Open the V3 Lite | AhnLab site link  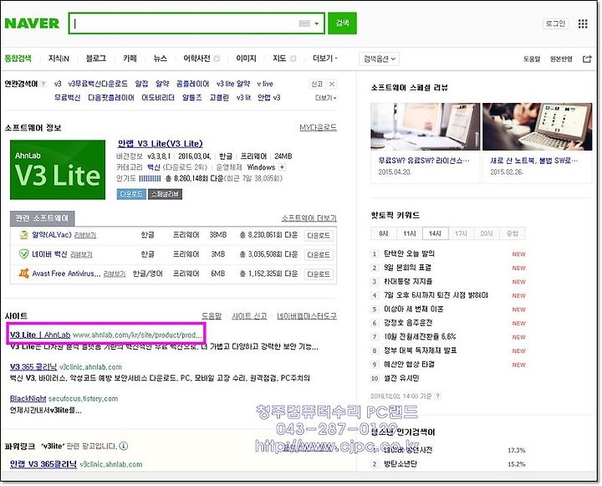point(40,335)
